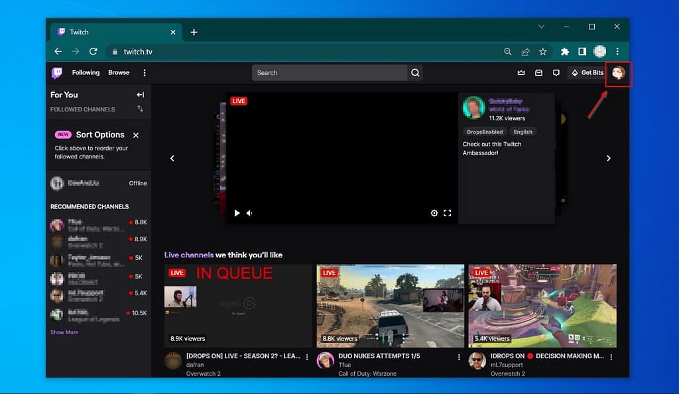
Task: Open the more options menu beside Browse
Action: pos(145,73)
